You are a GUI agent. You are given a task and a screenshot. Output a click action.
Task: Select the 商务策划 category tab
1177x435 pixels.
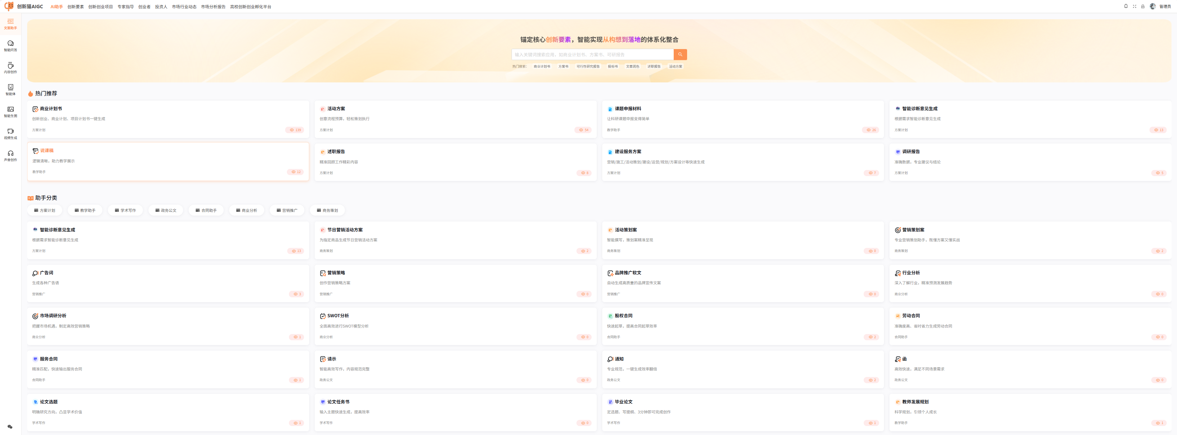pos(327,210)
